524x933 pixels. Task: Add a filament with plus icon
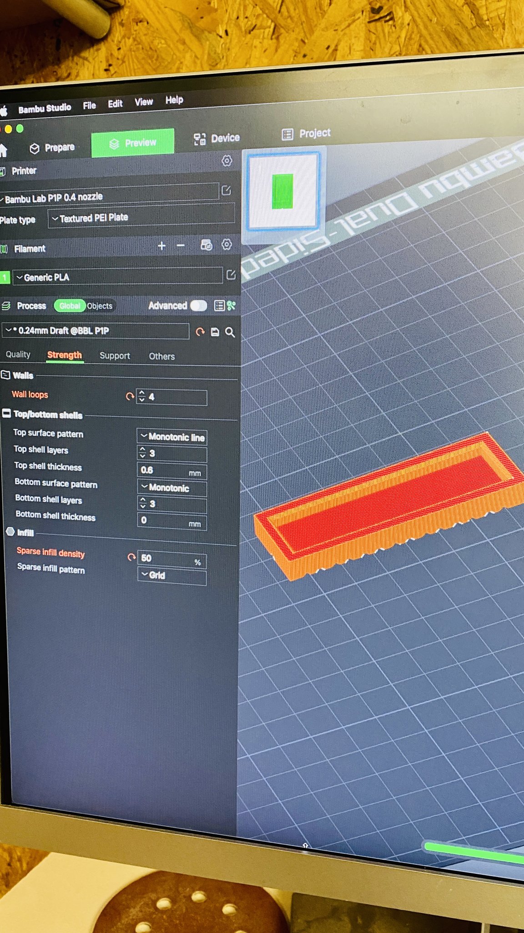[x=161, y=246]
